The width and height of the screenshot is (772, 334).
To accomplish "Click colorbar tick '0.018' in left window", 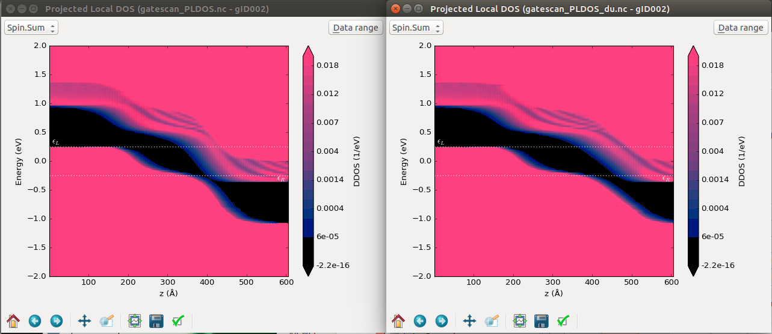I will 329,65.
